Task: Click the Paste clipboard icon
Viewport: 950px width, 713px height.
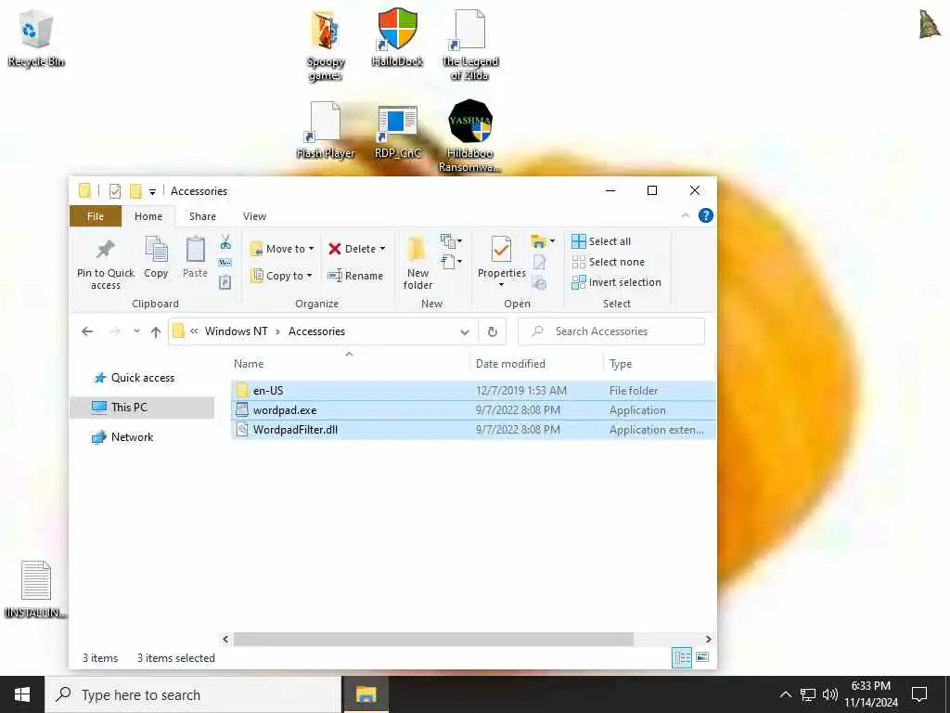Action: tap(195, 250)
